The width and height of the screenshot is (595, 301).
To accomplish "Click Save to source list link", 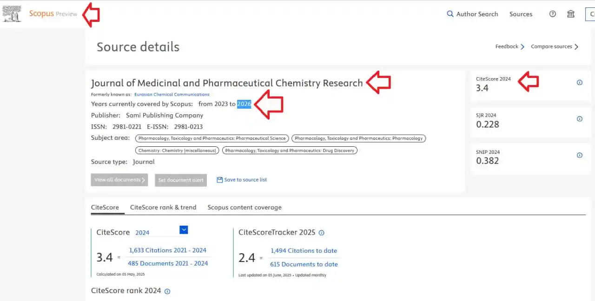I will click(245, 180).
